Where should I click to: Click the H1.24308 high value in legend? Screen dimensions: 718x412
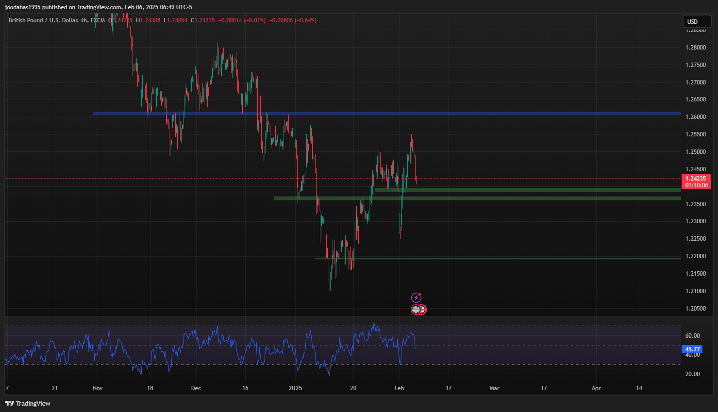click(x=148, y=20)
